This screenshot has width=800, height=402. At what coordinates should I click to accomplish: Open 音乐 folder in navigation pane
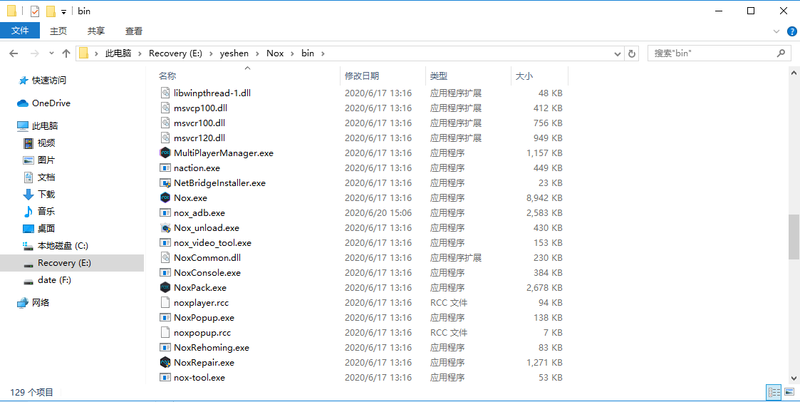click(x=46, y=211)
